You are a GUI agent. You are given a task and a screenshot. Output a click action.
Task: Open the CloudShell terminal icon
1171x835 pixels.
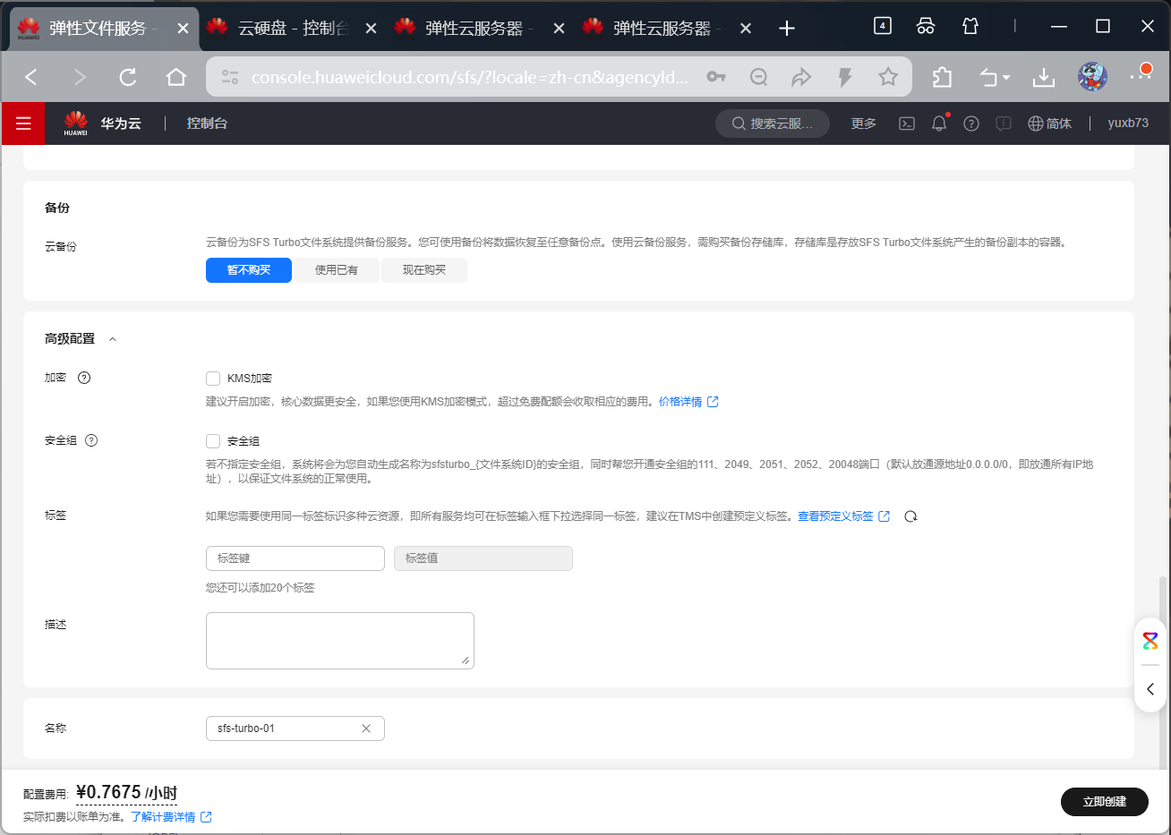[907, 124]
